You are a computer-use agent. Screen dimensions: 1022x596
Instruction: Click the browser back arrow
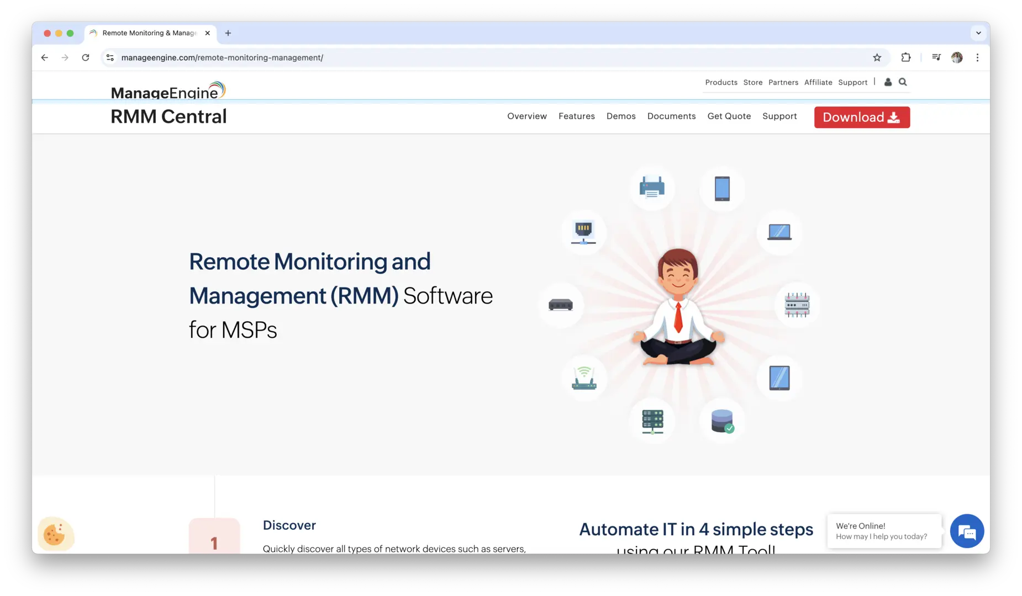[45, 57]
